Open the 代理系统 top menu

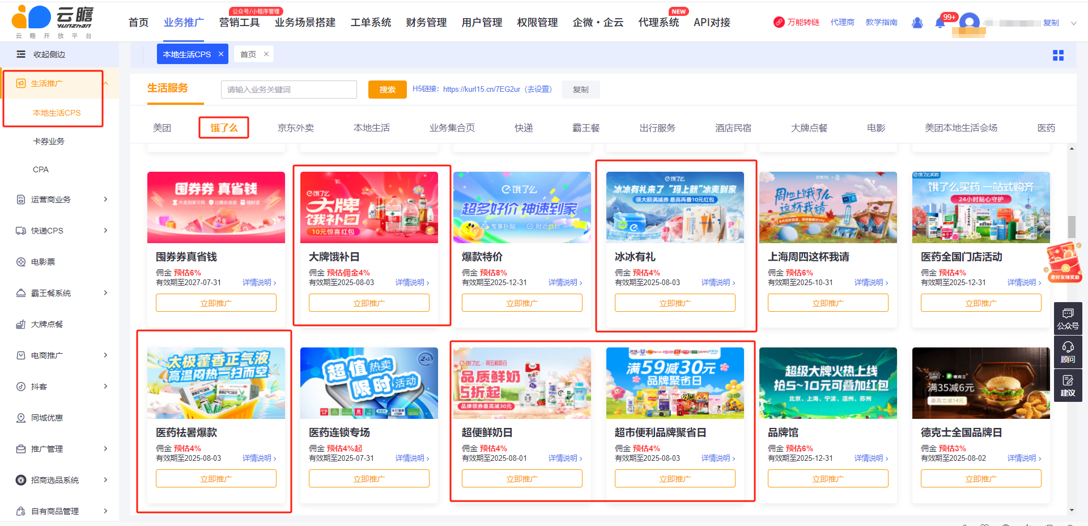(x=658, y=22)
